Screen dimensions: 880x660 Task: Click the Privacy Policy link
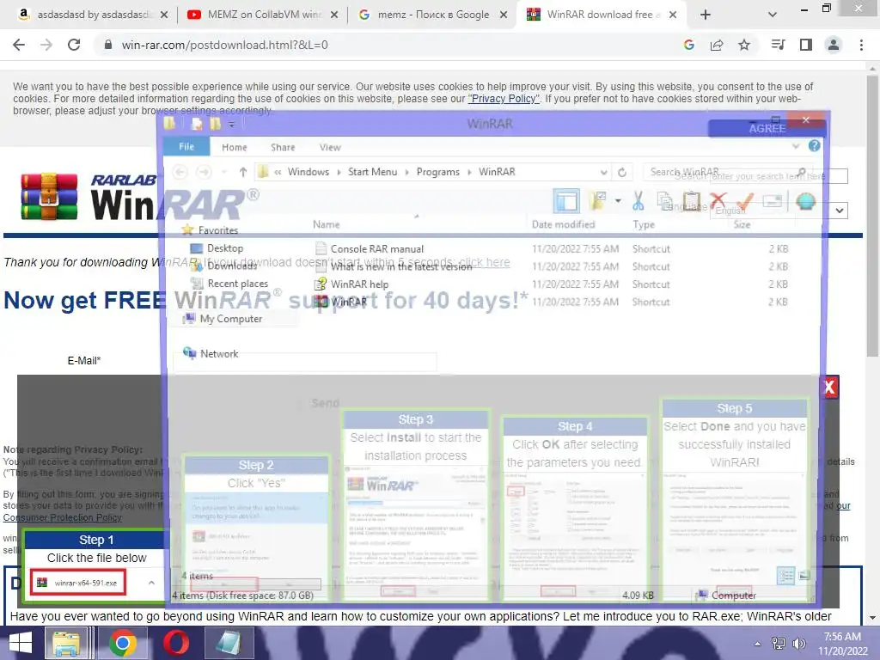coord(504,99)
